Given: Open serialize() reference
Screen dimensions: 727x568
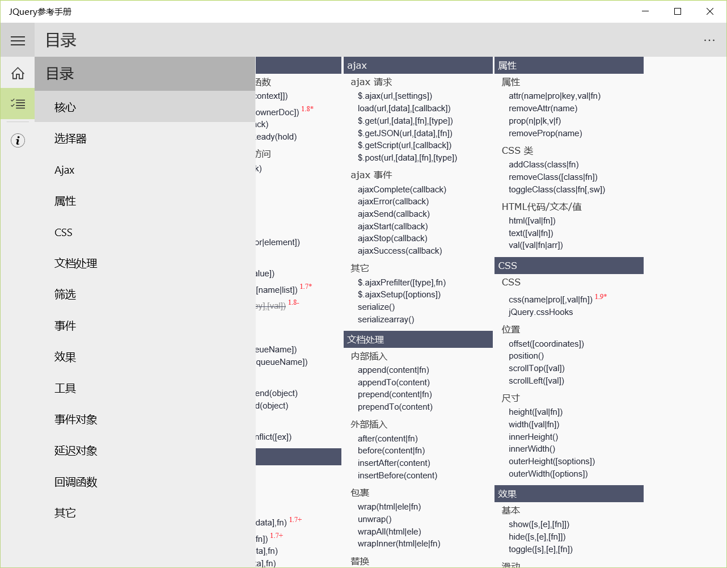Looking at the screenshot, I should pos(377,307).
